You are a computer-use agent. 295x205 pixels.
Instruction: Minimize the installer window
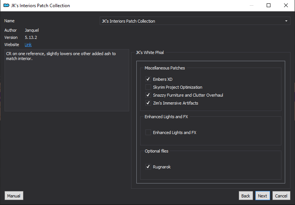click(x=251, y=5)
